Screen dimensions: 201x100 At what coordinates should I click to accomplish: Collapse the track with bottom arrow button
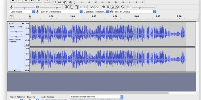tap(14, 70)
